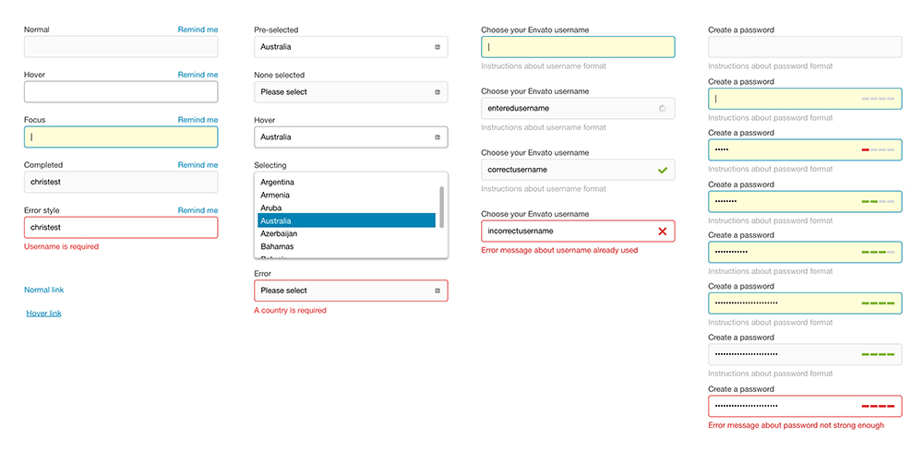
Task: Click the arrow icon on None selected dropdown
Action: tap(437, 92)
